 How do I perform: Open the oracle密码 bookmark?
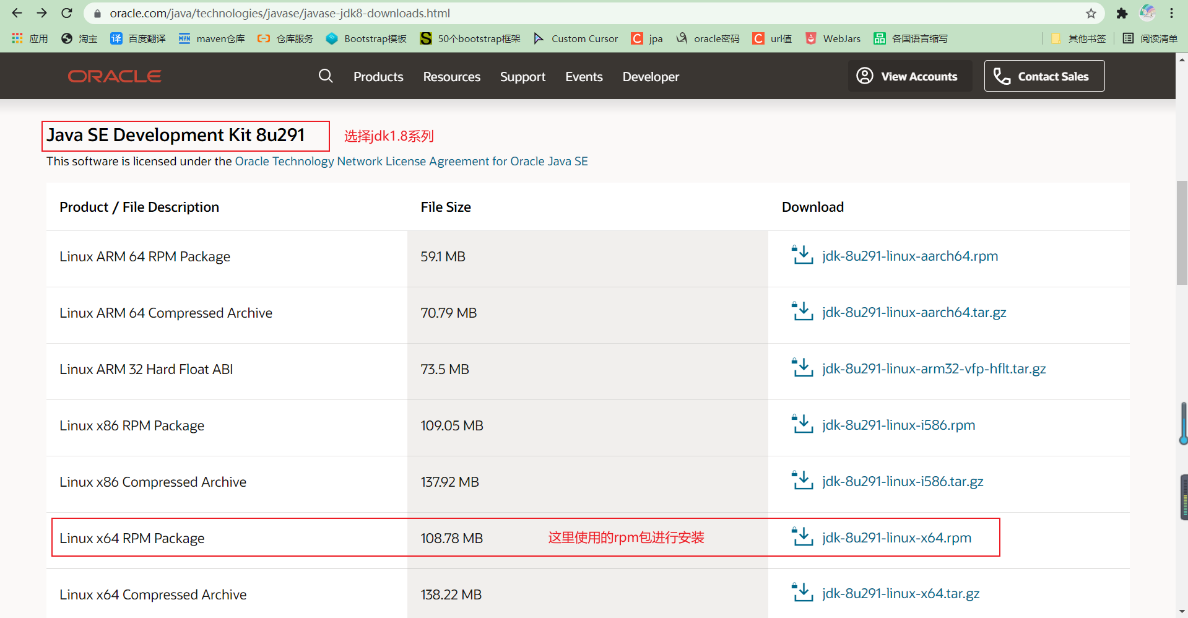tap(708, 38)
